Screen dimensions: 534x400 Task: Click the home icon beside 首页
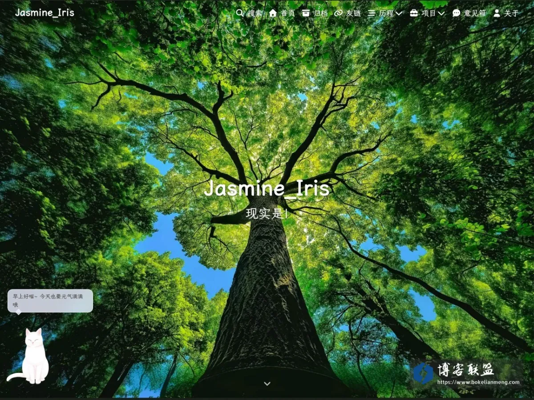273,13
